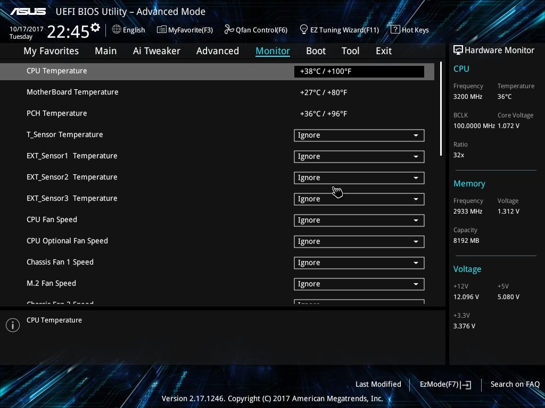
Task: Show Hot Keys label
Action: (415, 30)
